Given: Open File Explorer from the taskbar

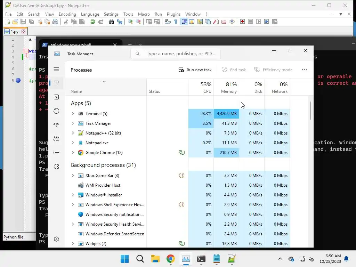Looking at the screenshot, I should pyautogui.click(x=155, y=259).
